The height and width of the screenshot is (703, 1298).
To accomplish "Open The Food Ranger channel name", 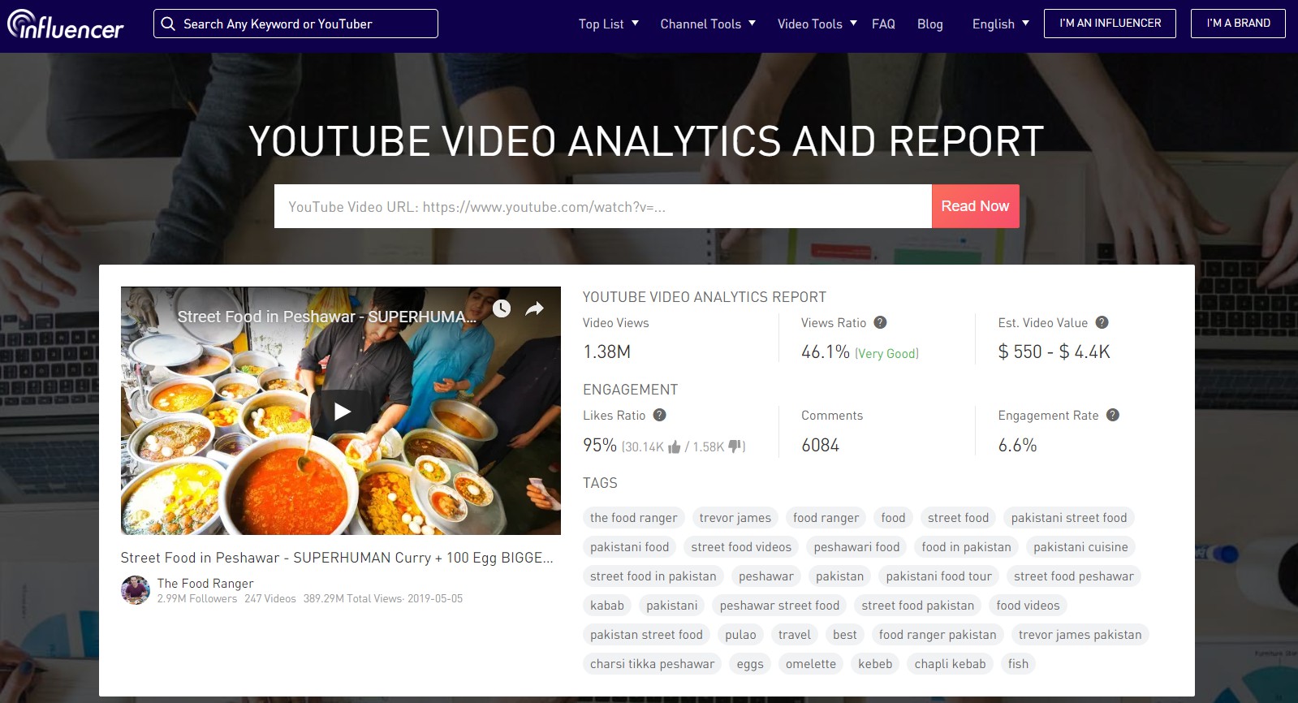I will click(x=205, y=583).
